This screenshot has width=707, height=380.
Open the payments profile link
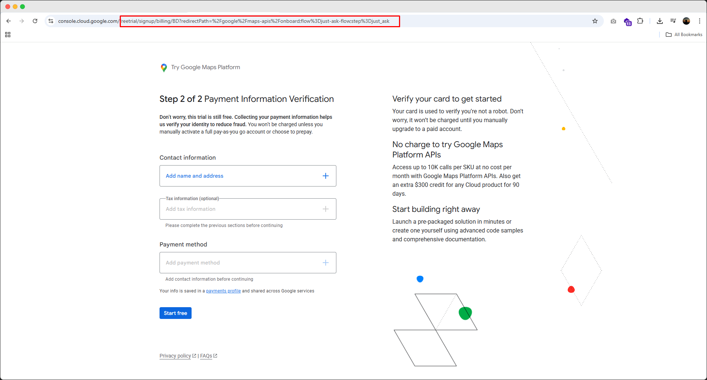tap(223, 291)
